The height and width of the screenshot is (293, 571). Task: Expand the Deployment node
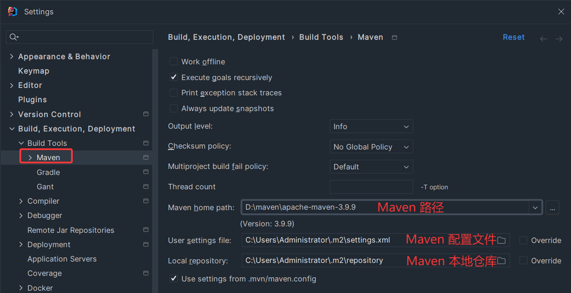point(21,244)
